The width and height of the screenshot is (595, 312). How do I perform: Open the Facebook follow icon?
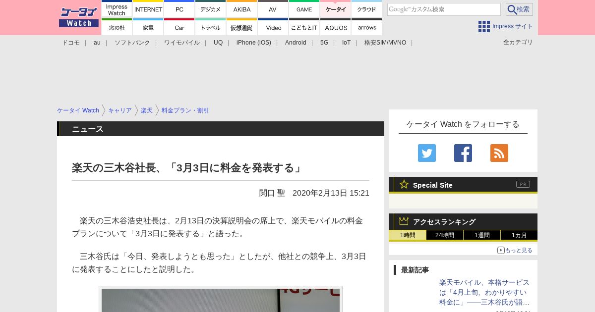click(463, 153)
